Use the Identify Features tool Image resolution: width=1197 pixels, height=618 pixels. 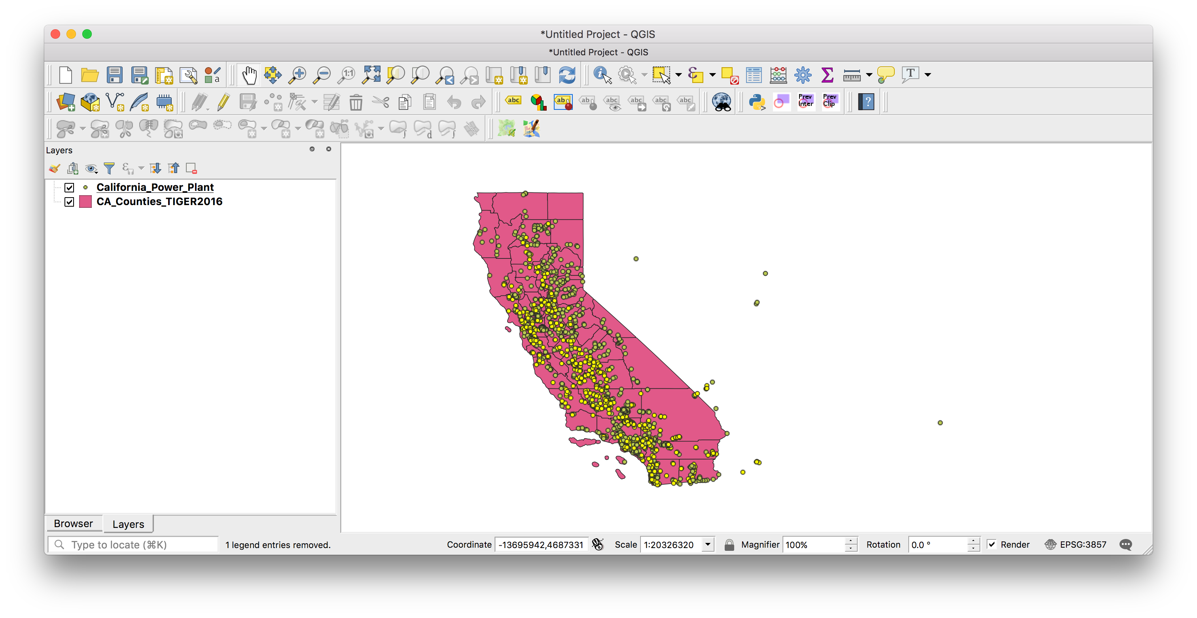coord(601,74)
